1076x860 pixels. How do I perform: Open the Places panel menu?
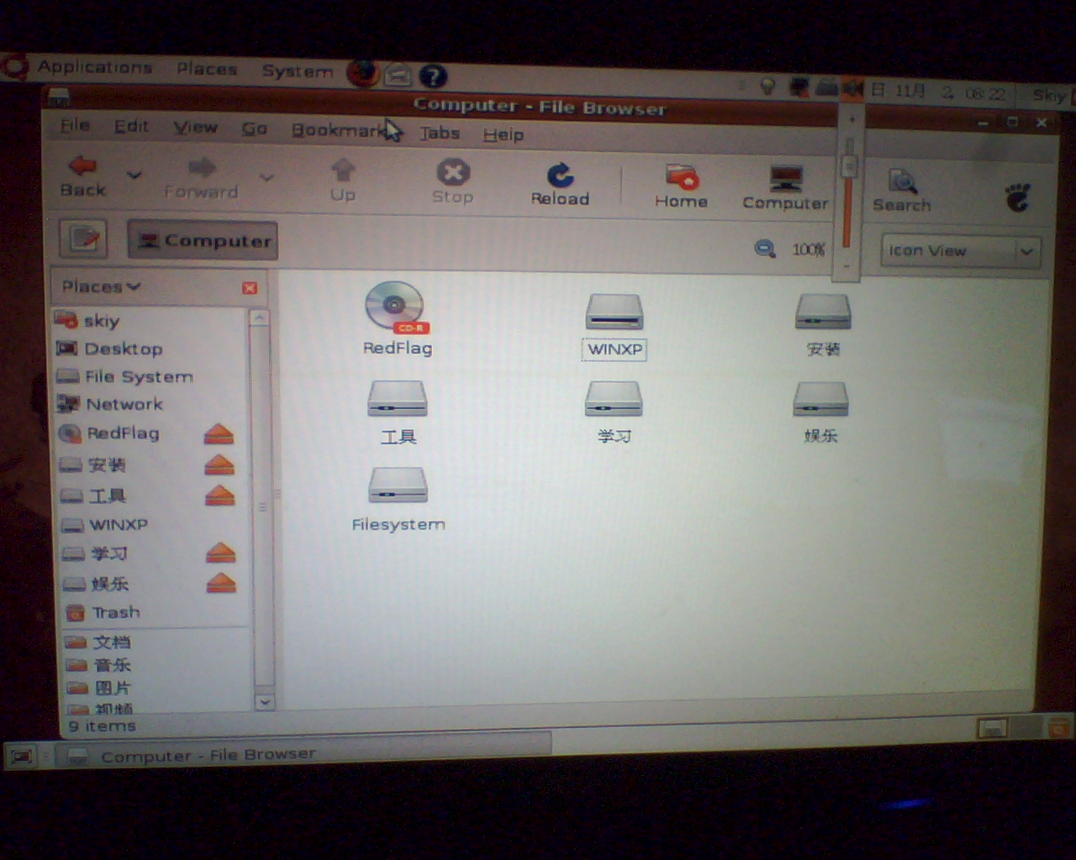click(x=207, y=69)
